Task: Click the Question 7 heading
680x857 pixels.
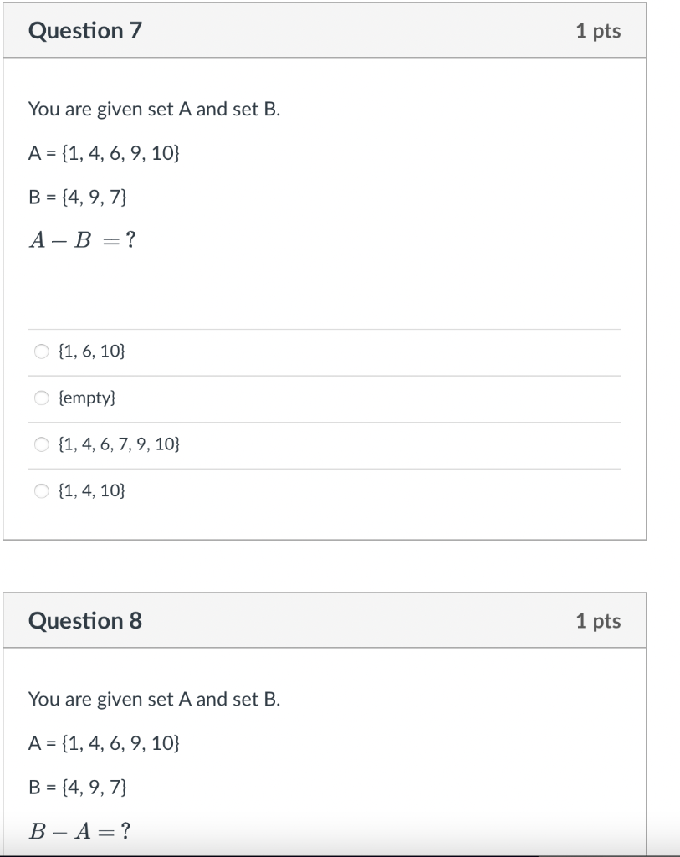Action: coord(85,31)
